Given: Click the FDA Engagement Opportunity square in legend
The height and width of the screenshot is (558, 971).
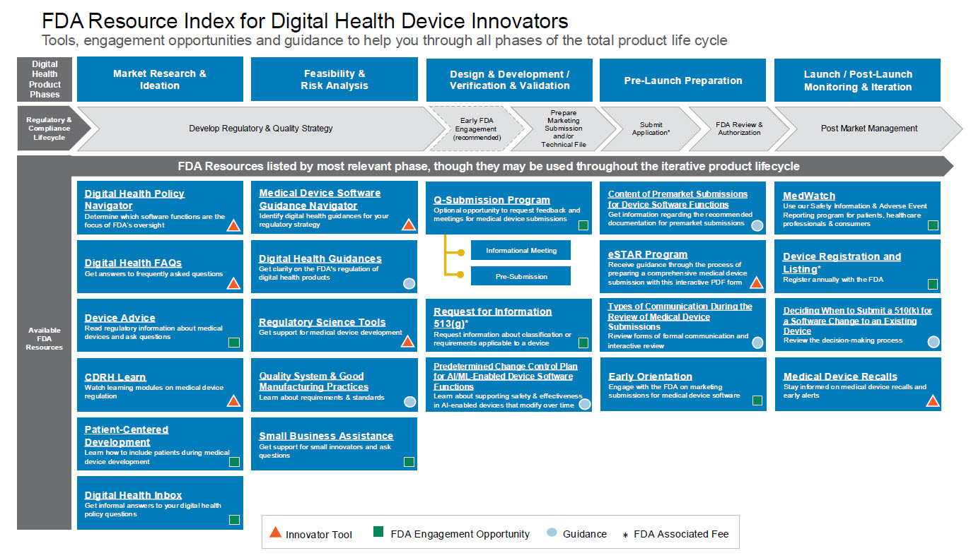Looking at the screenshot, I should (x=378, y=533).
